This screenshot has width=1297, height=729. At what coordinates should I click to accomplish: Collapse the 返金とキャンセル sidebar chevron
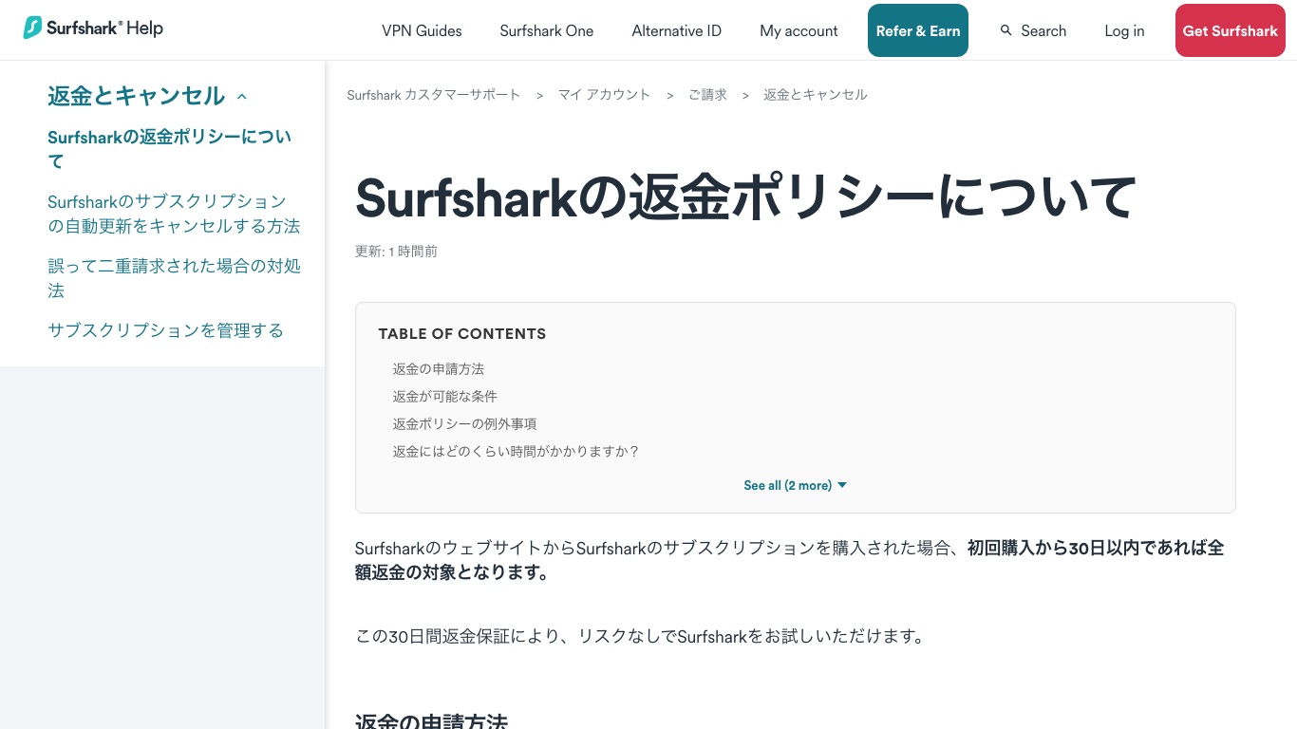coord(241,96)
